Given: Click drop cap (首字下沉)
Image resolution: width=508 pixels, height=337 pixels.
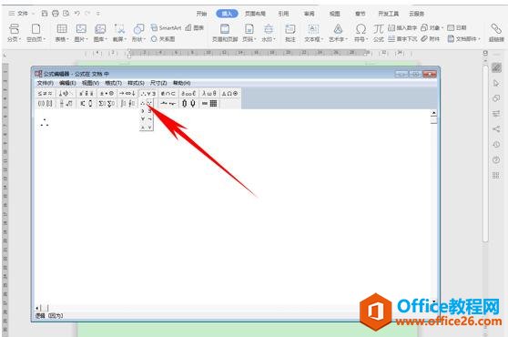Looking at the screenshot, I should tap(402, 39).
